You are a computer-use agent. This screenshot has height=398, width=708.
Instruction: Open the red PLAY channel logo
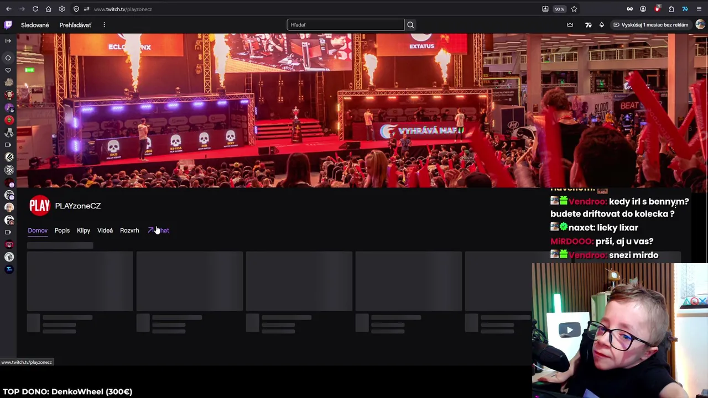(39, 206)
